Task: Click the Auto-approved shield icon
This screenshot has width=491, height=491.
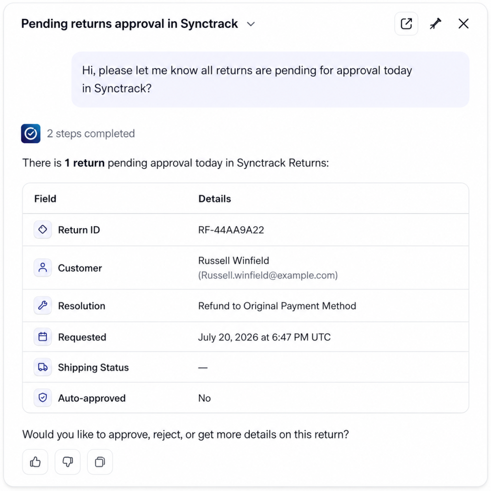Action: pyautogui.click(x=43, y=397)
